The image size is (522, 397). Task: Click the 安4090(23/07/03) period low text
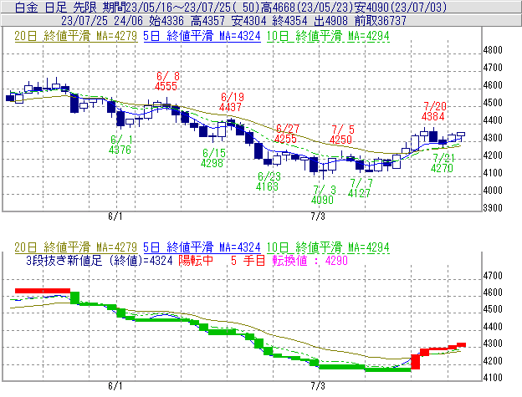point(400,7)
